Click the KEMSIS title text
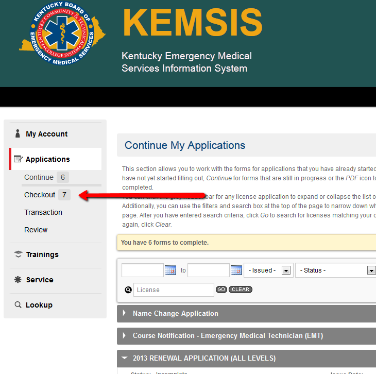The width and height of the screenshot is (376, 374). (193, 22)
